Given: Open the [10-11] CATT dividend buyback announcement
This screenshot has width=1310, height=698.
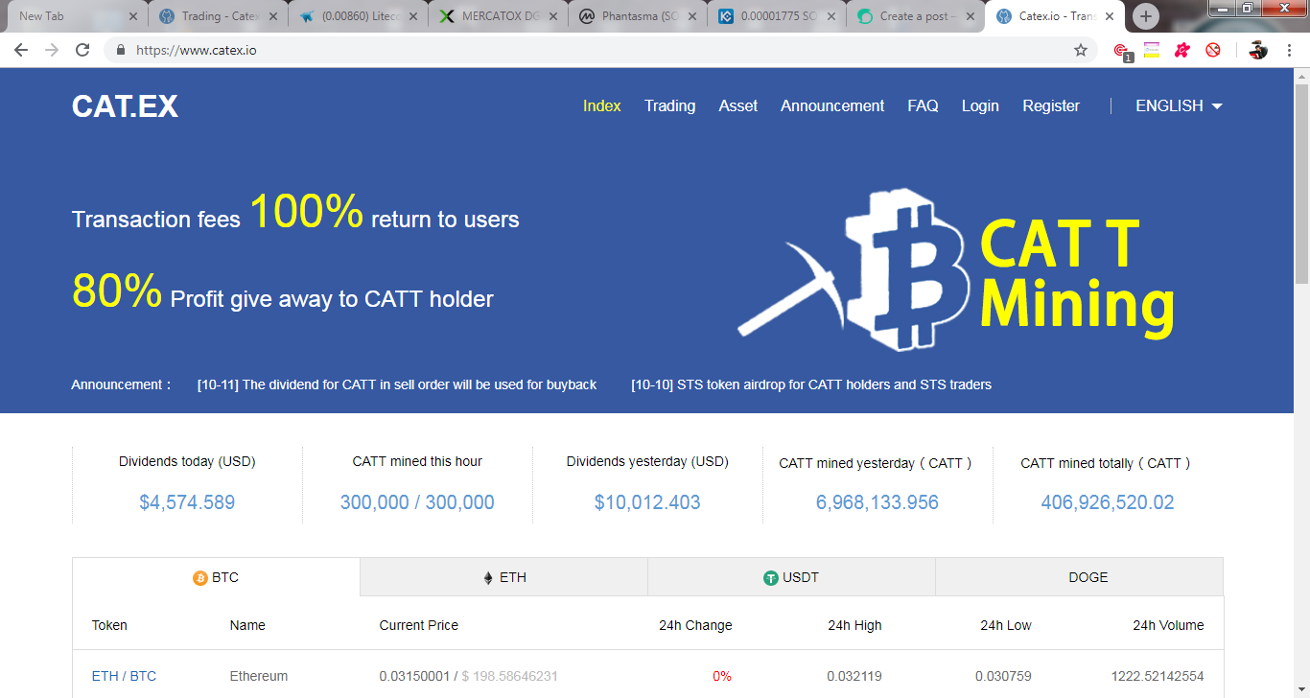Looking at the screenshot, I should (x=397, y=384).
